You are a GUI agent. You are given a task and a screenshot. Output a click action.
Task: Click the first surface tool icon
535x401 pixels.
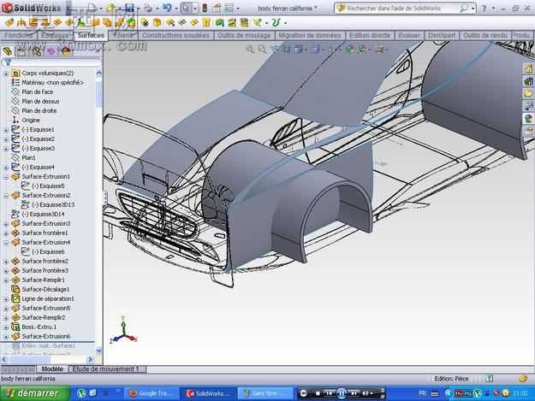click(x=9, y=23)
